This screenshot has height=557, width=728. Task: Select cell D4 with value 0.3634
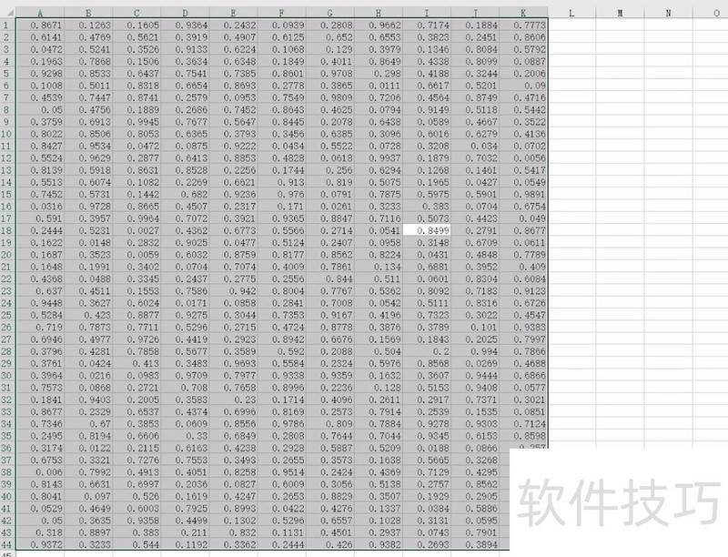click(185, 61)
